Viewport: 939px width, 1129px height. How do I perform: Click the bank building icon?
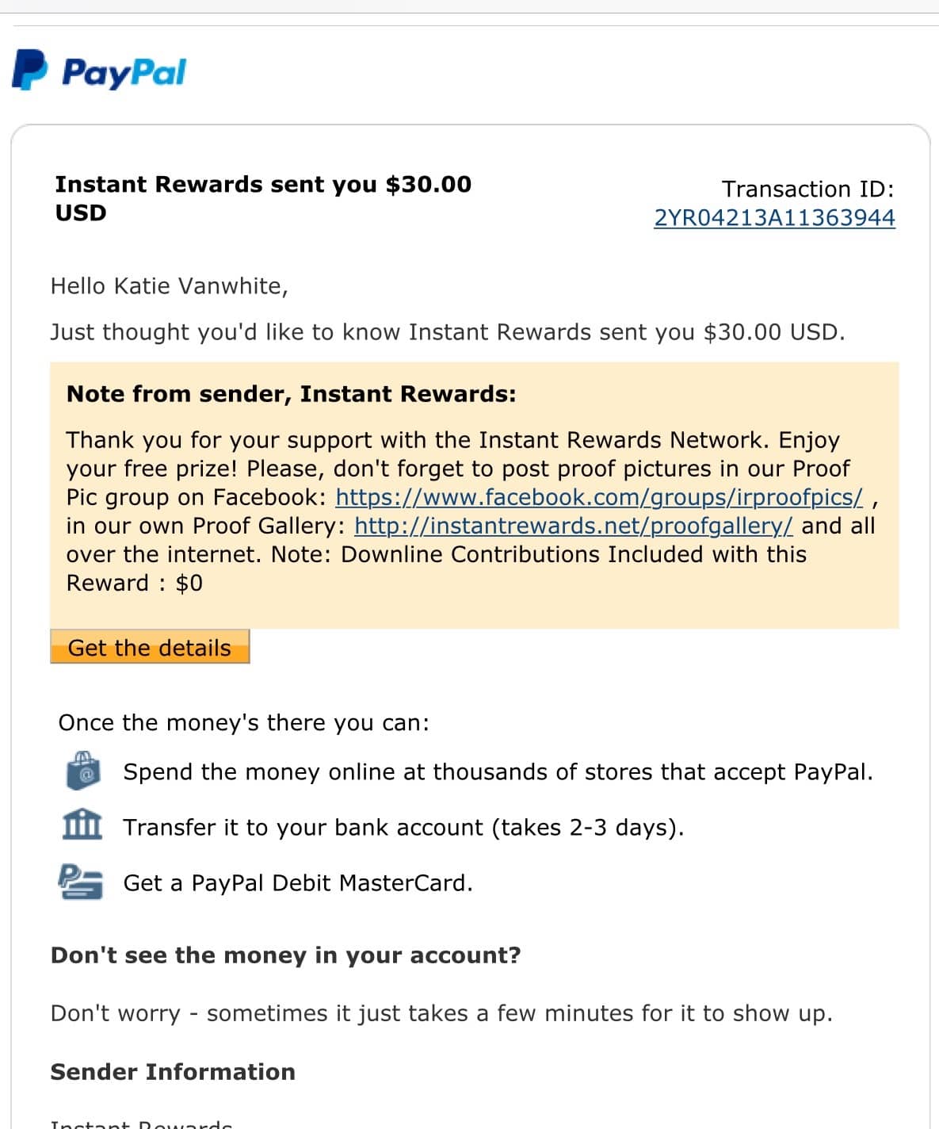82,825
